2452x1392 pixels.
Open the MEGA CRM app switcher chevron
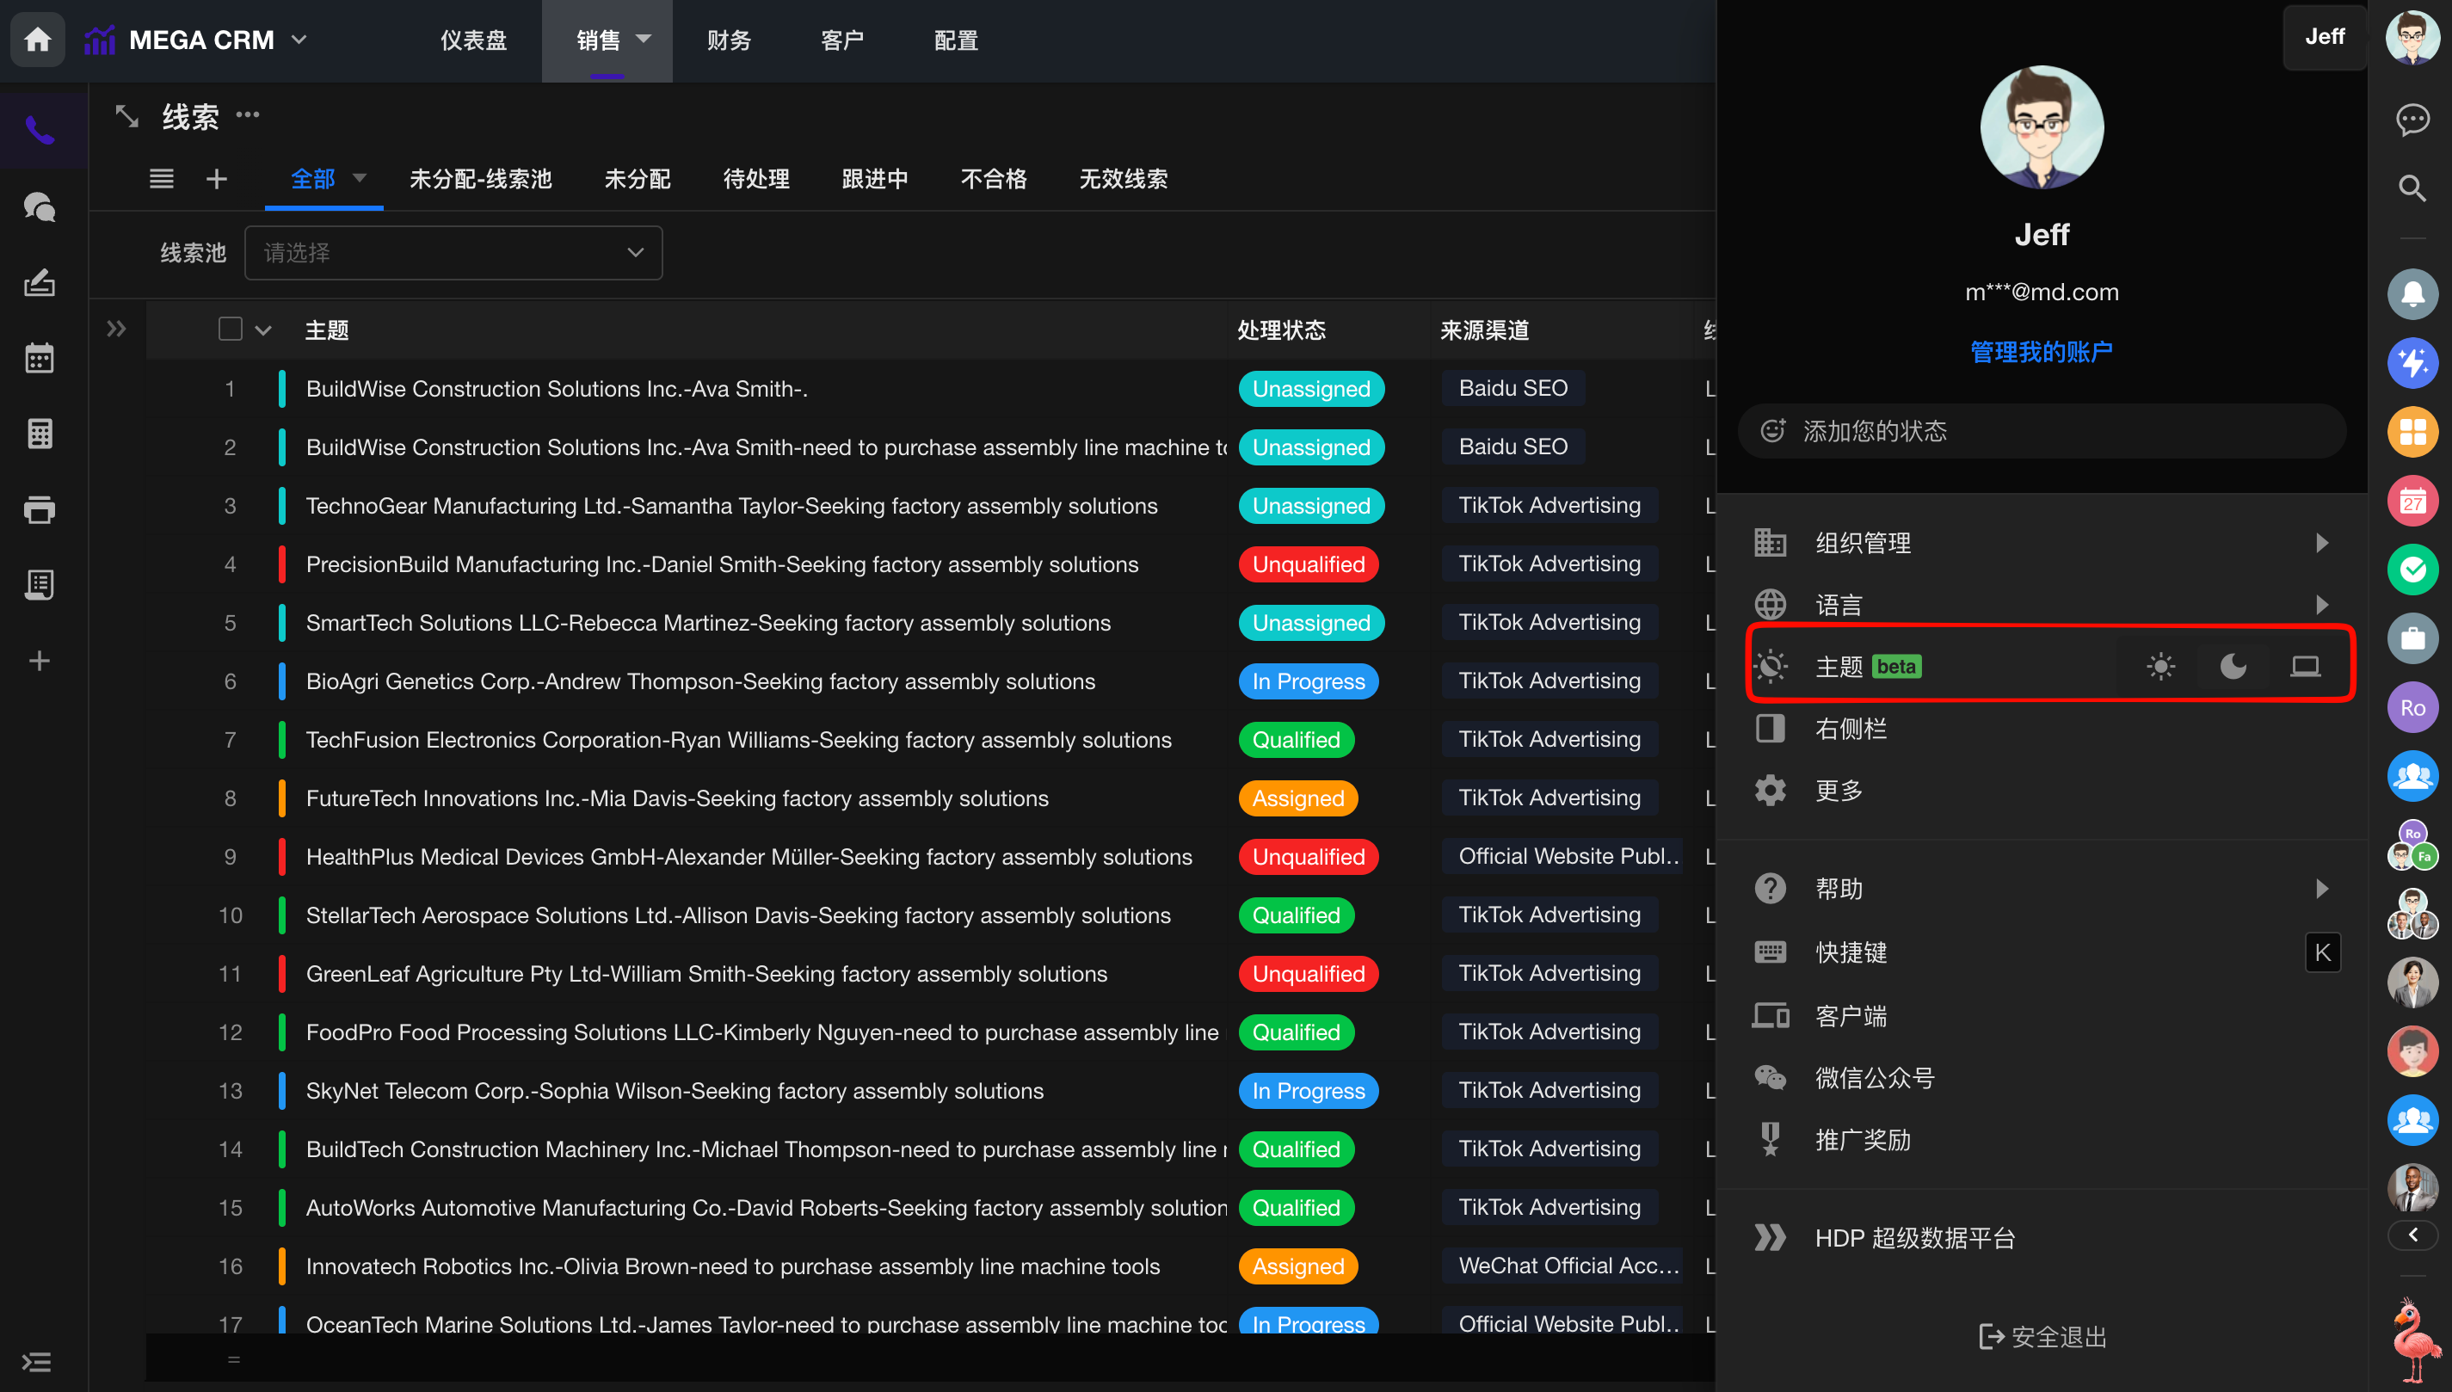299,40
